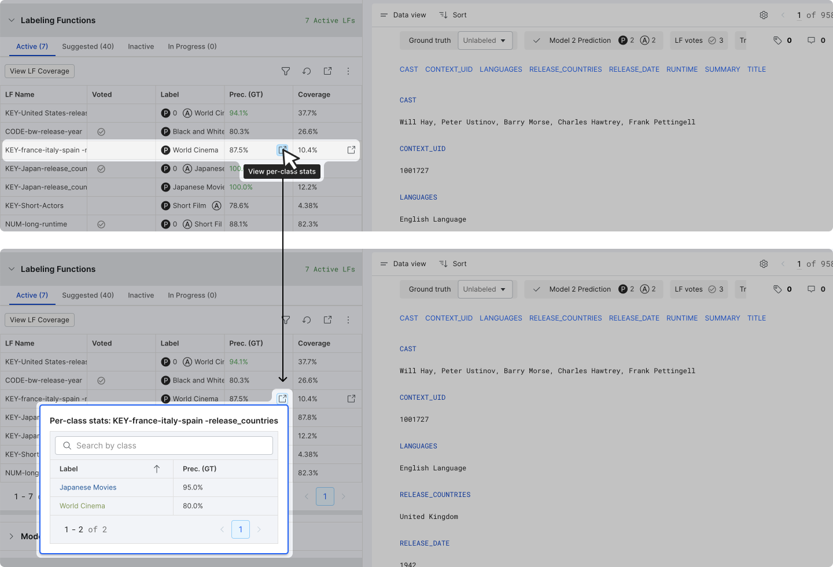Click filter funnel icon in upper Labeling Functions toolbar

click(286, 71)
